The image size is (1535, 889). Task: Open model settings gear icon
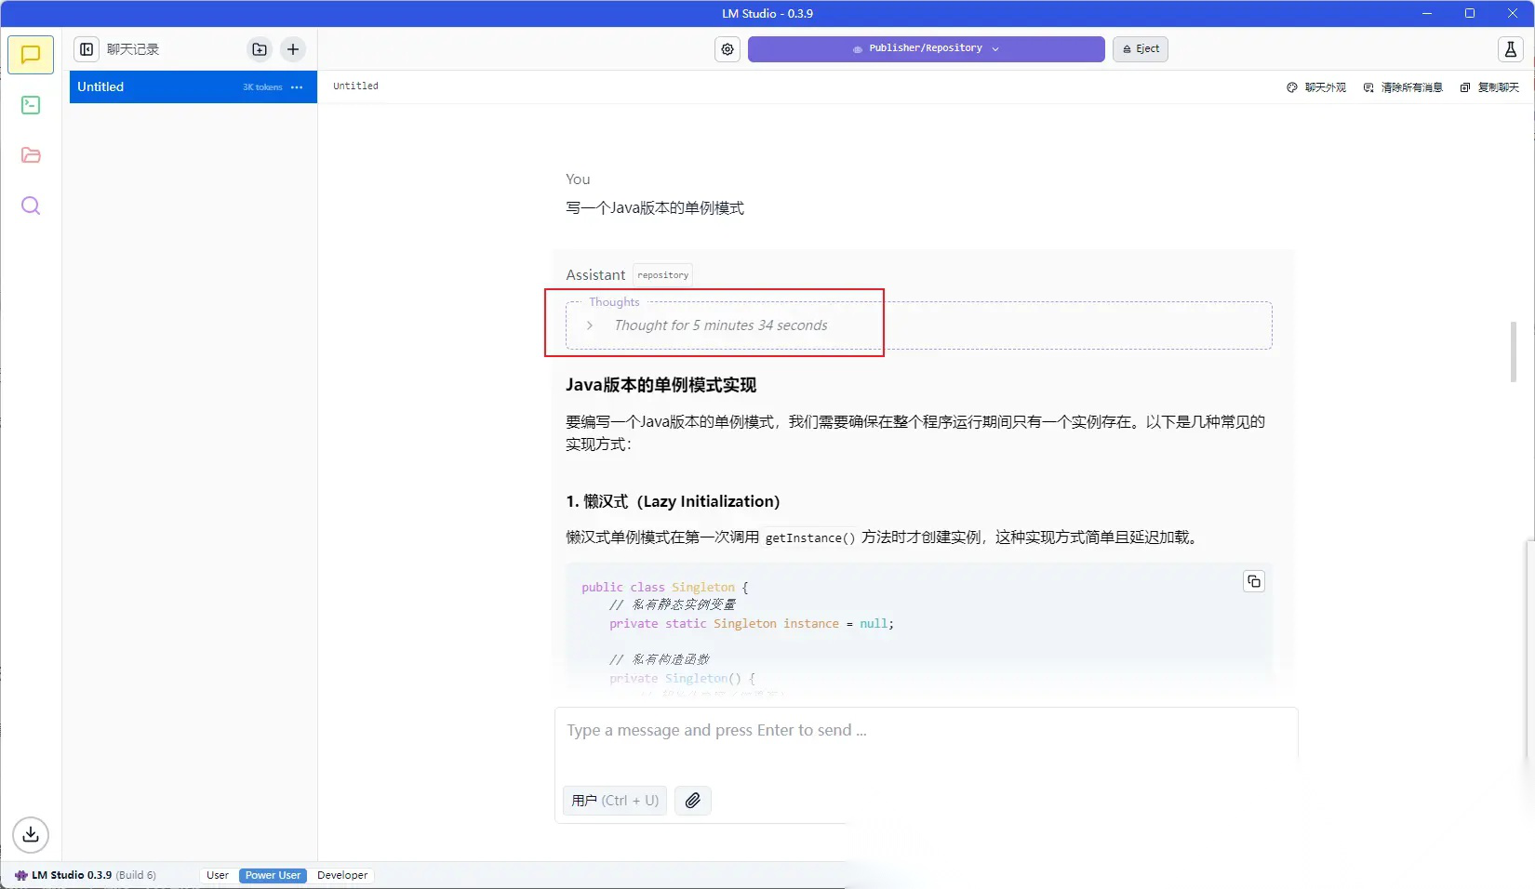[x=727, y=49]
